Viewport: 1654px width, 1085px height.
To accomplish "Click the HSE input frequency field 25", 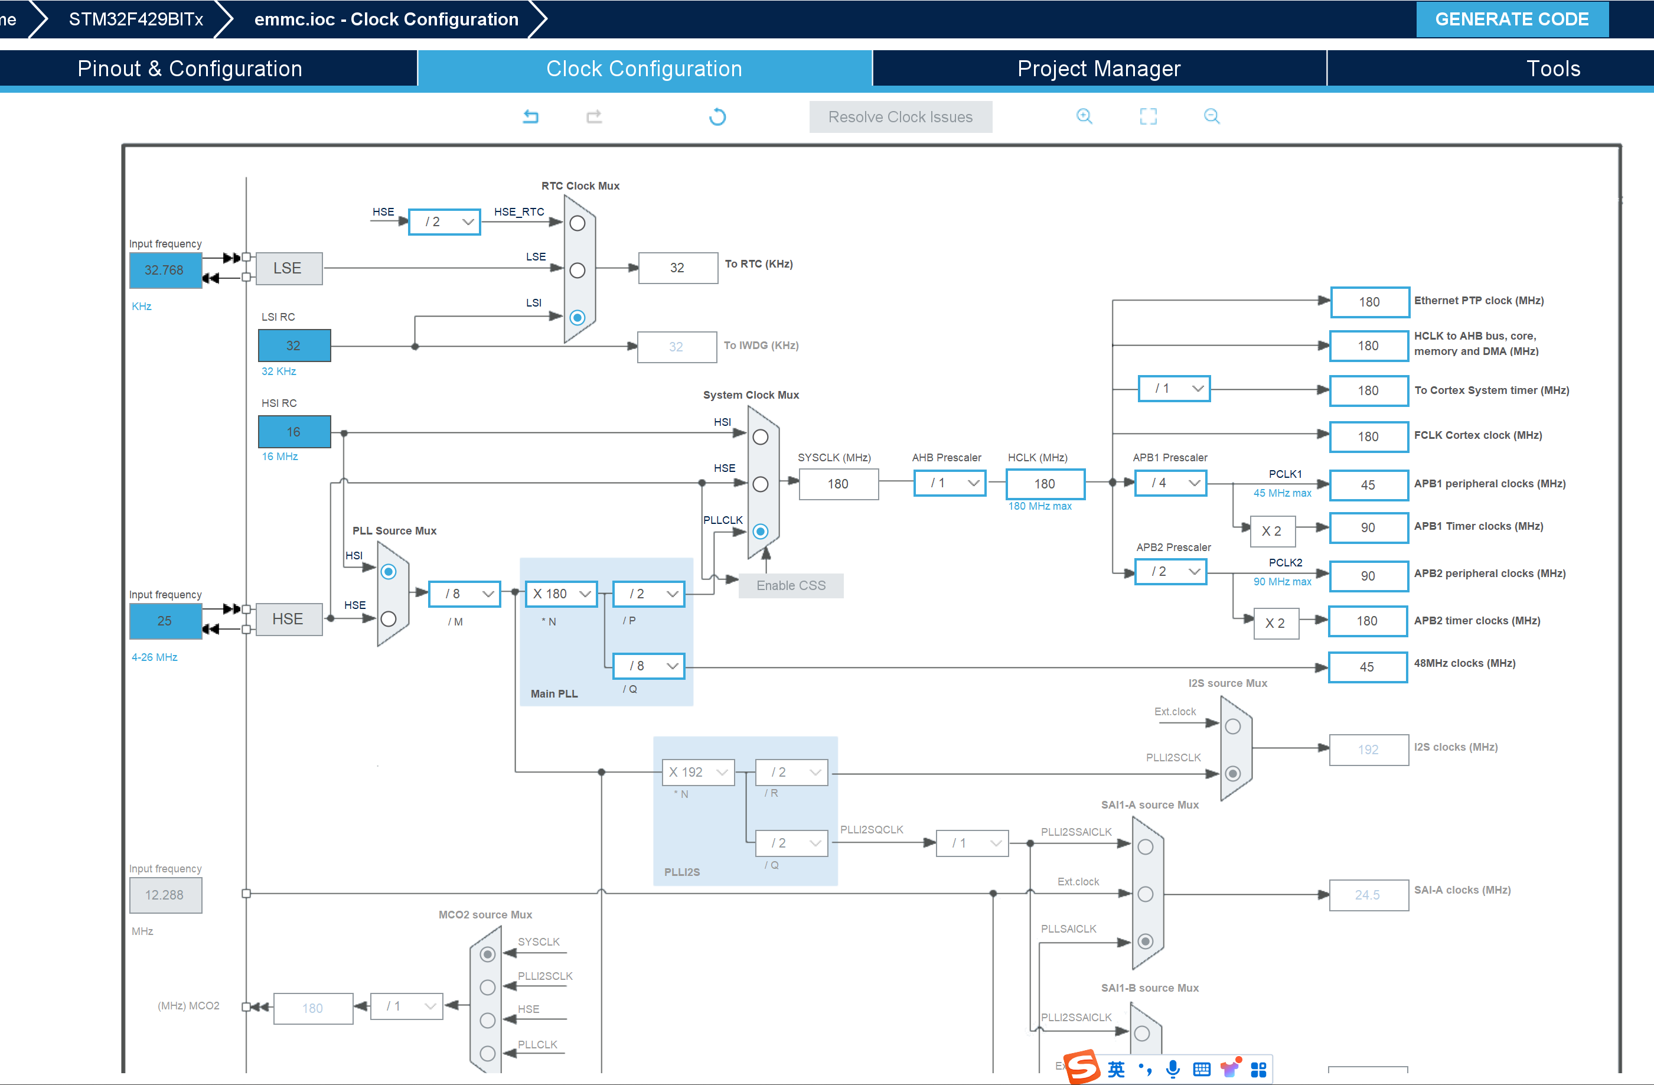I will pos(165,621).
